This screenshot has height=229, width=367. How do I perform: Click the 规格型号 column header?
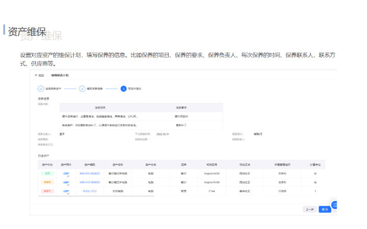212,165
